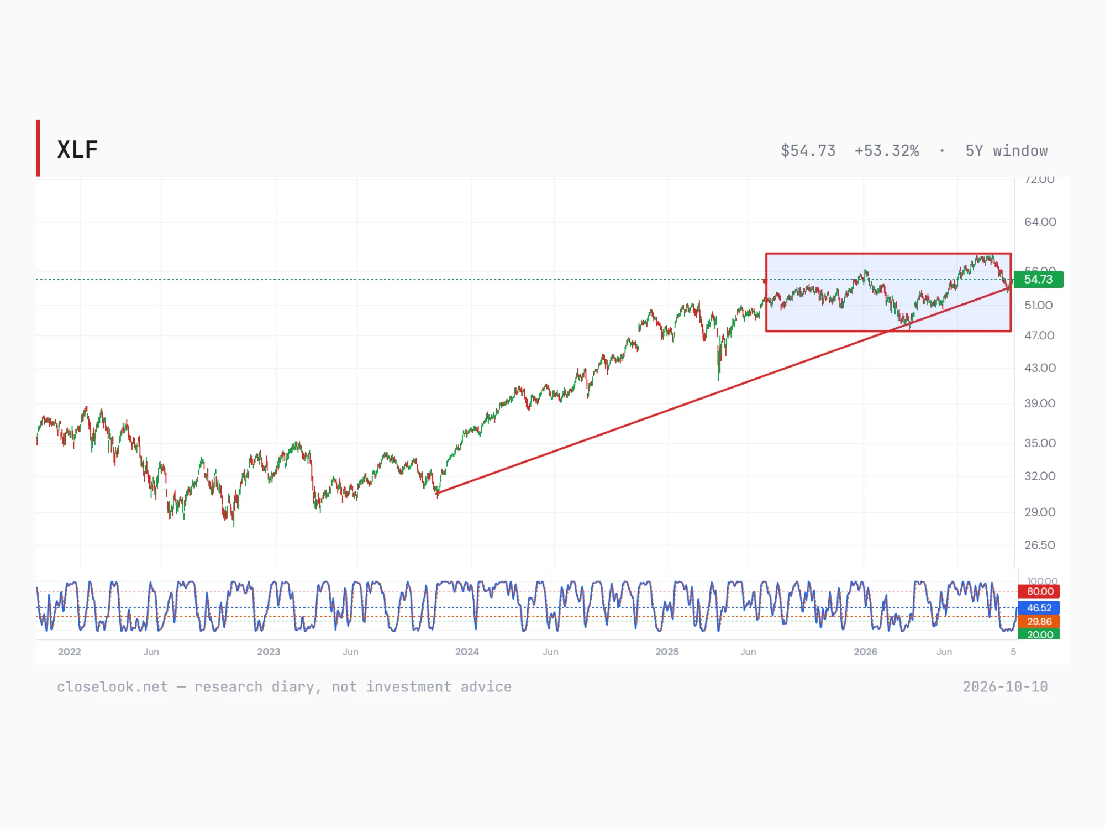Viewport: 1105px width, 829px height.
Task: Click the 2026-10-10 date in footer
Action: click(1005, 687)
